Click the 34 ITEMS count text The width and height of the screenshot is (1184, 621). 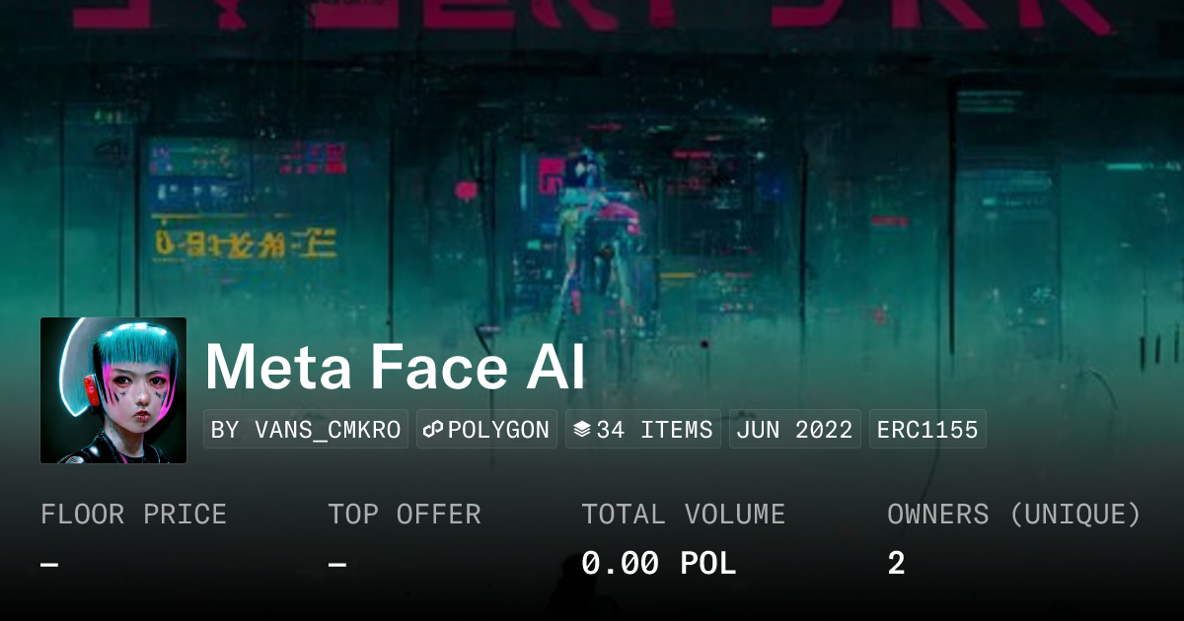pos(654,430)
